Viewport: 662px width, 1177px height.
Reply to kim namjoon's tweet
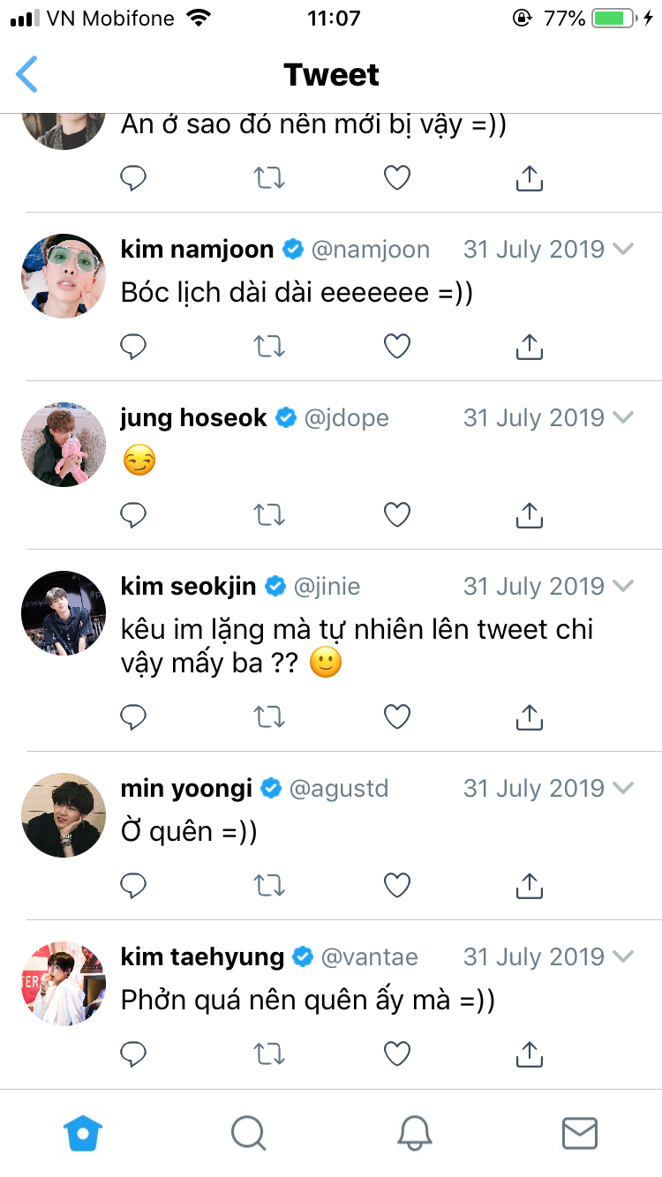pyautogui.click(x=132, y=347)
